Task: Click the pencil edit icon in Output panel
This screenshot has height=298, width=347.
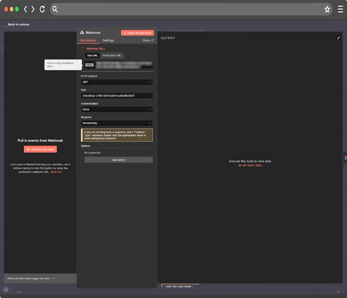Action: (x=338, y=38)
